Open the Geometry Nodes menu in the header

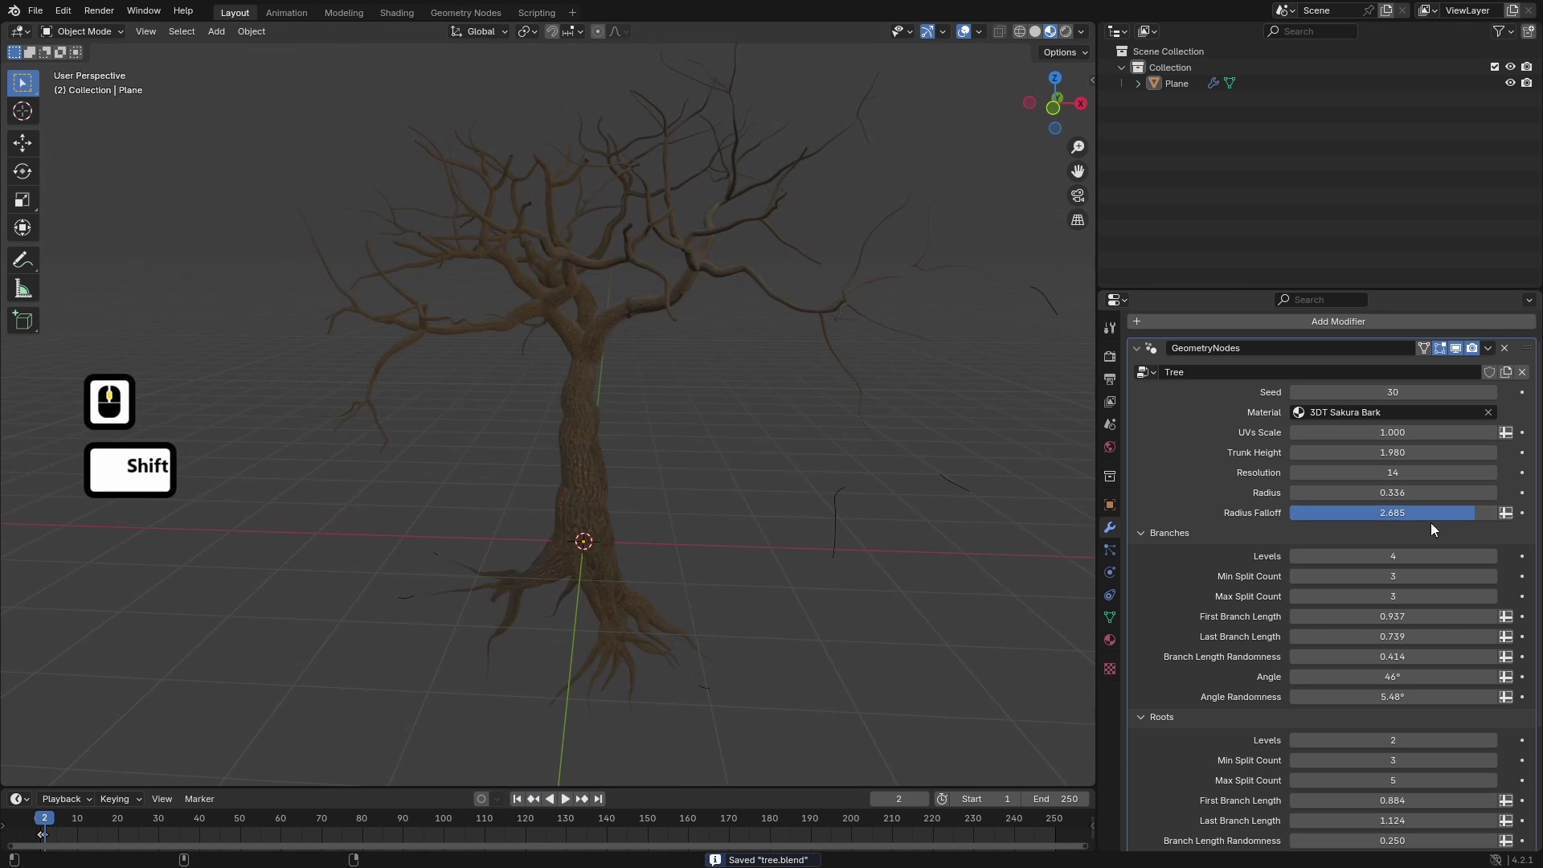pyautogui.click(x=465, y=12)
